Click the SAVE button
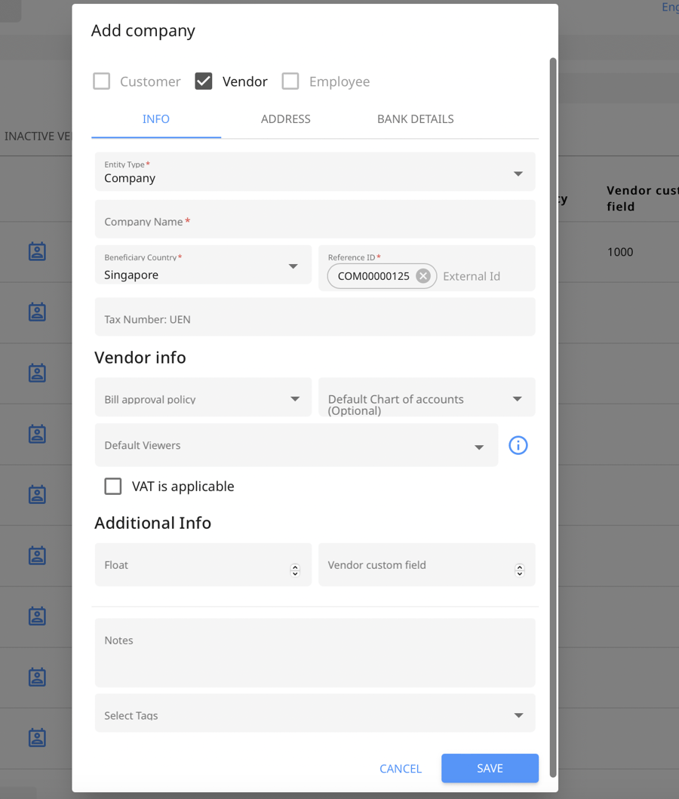The image size is (679, 799). (x=490, y=768)
